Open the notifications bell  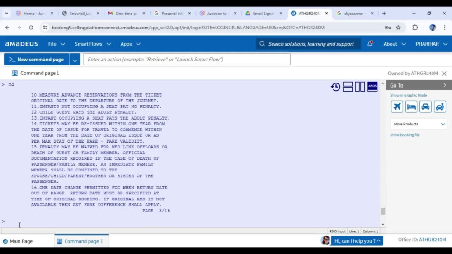tap(370, 44)
